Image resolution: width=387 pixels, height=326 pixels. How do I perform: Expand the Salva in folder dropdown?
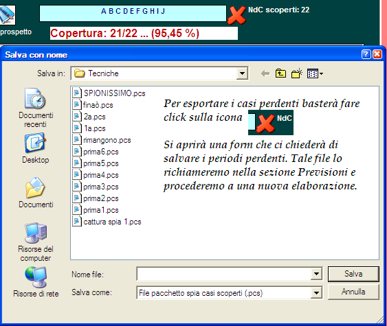pyautogui.click(x=242, y=73)
